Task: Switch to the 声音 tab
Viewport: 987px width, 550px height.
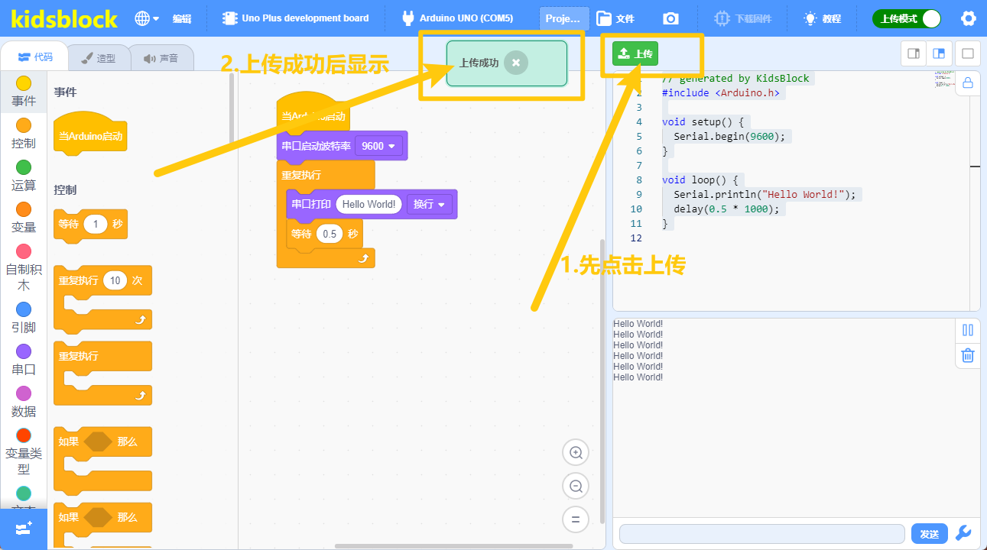Action: 160,57
